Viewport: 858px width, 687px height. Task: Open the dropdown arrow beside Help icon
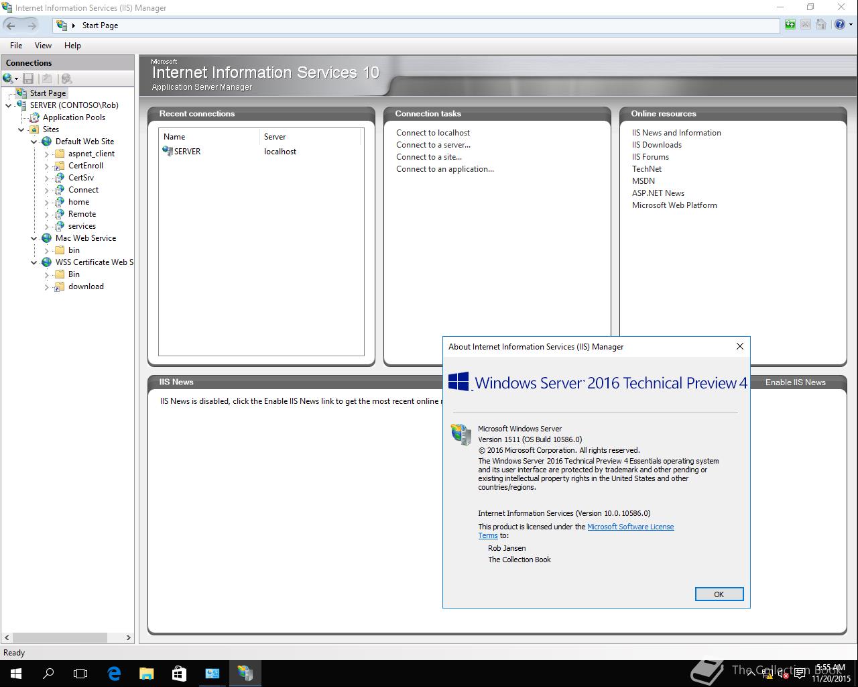tap(849, 25)
